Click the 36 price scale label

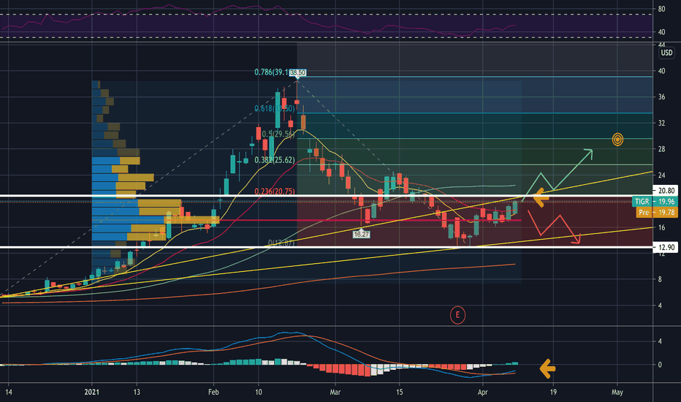(x=661, y=97)
